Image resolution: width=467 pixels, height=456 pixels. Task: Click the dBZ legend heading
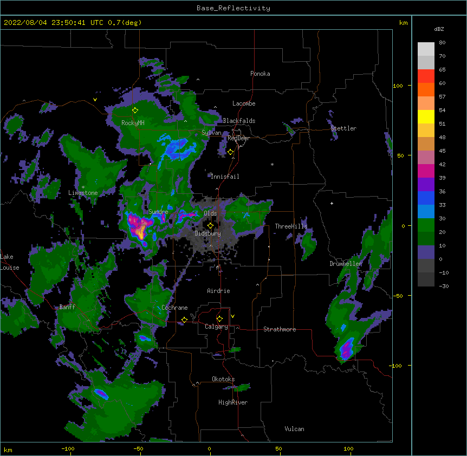pos(439,29)
